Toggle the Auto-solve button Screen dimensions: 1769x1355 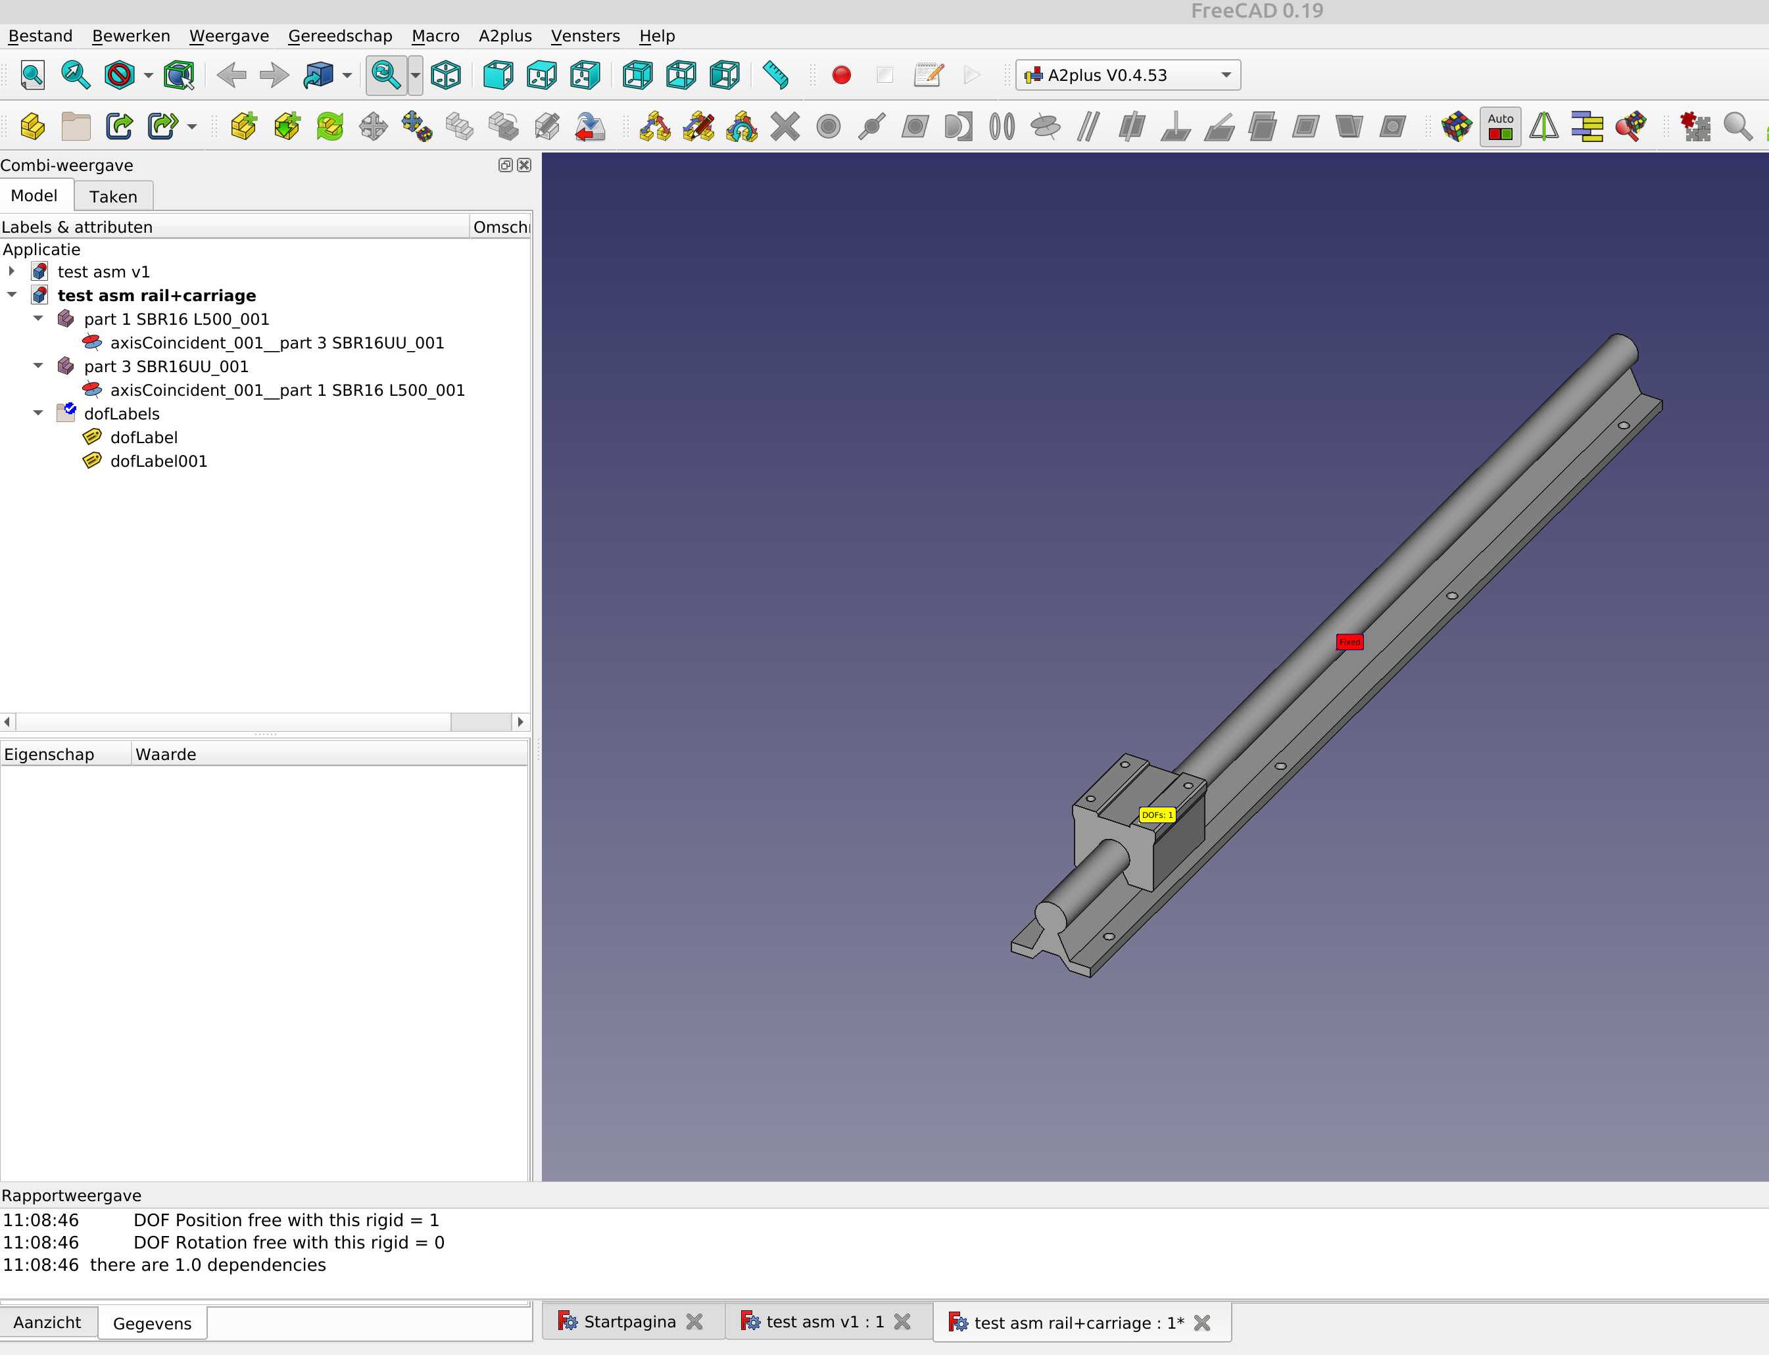(x=1499, y=127)
